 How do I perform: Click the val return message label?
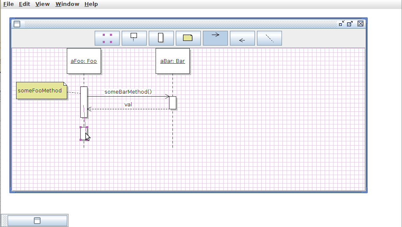click(x=128, y=104)
